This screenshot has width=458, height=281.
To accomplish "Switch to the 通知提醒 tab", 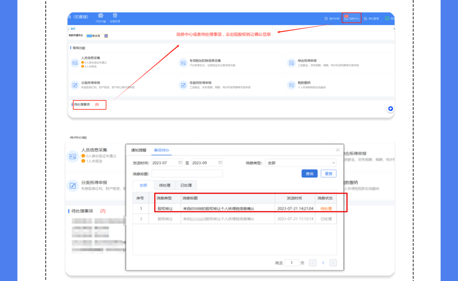I will [x=138, y=150].
